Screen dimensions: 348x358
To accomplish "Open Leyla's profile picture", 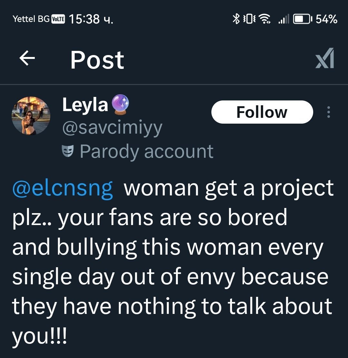I will click(31, 116).
